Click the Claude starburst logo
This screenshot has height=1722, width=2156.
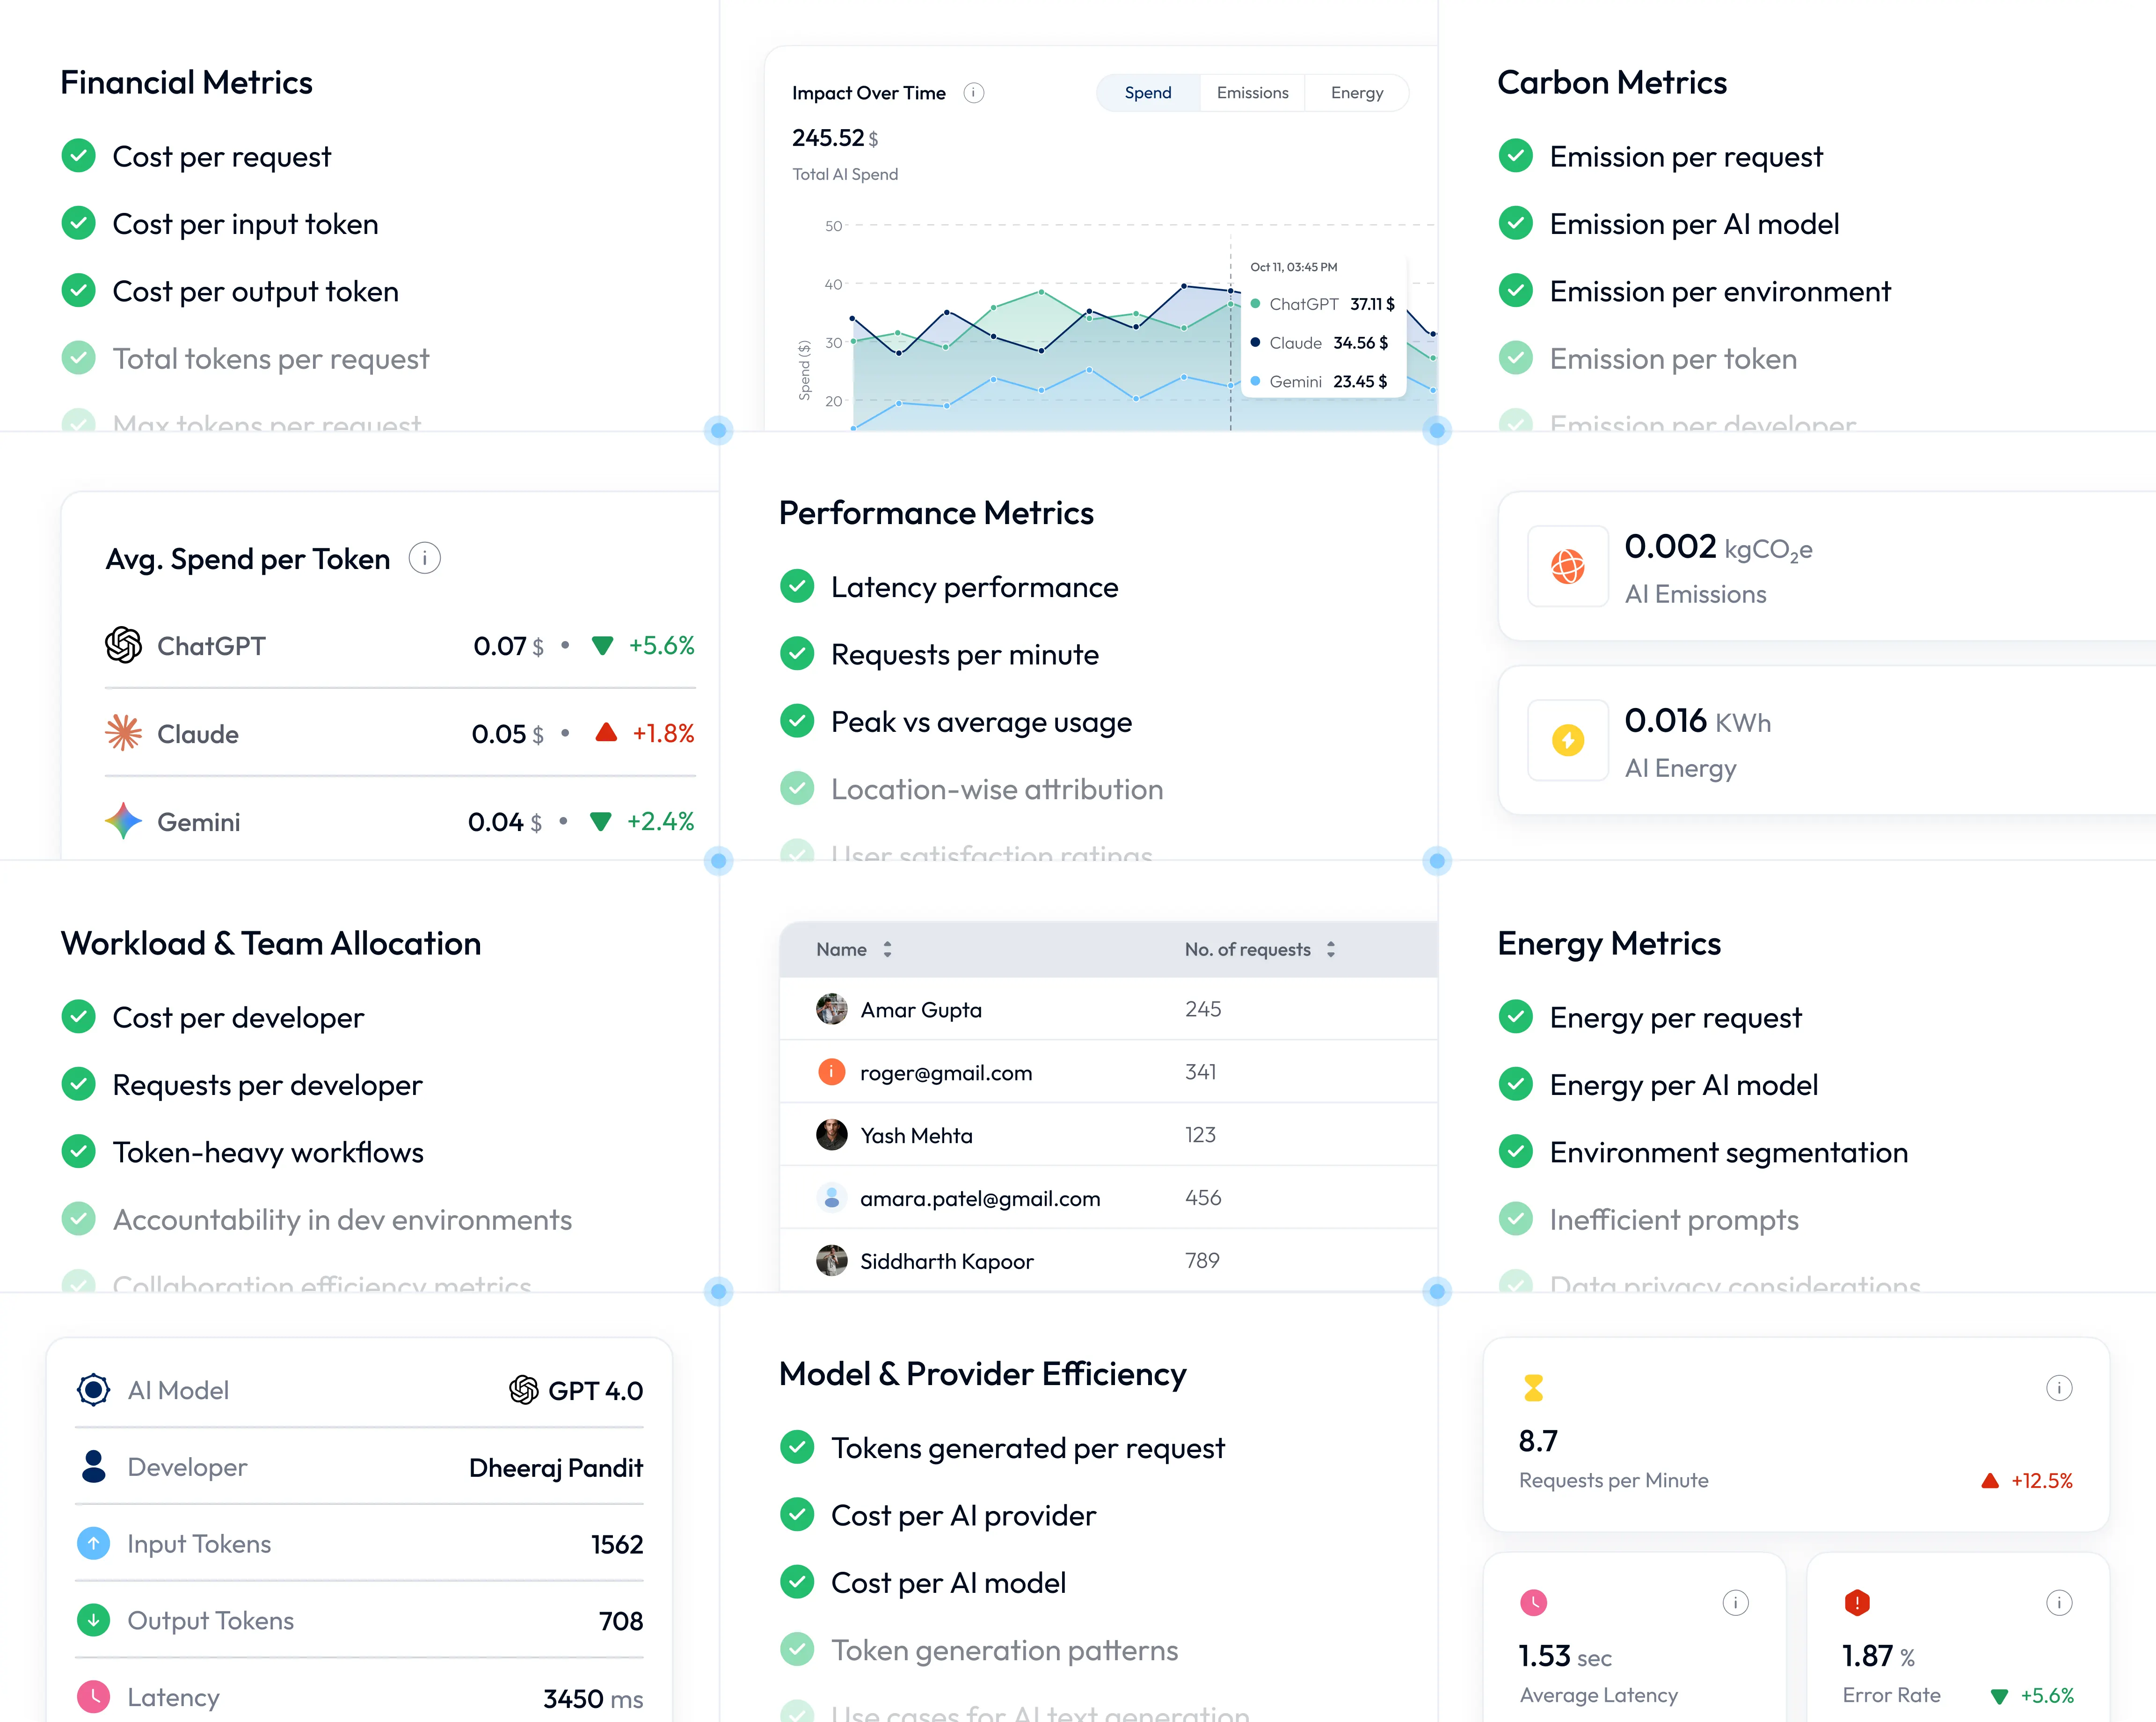coord(123,733)
